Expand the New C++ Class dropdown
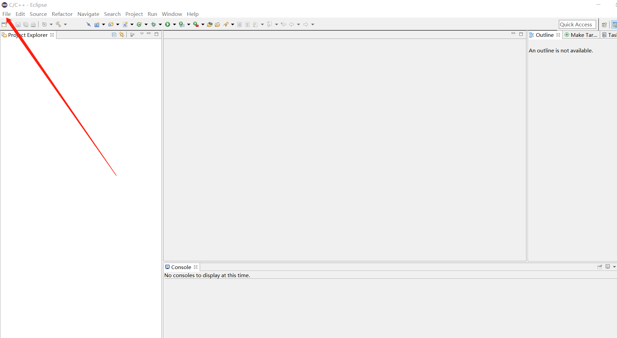 146,24
